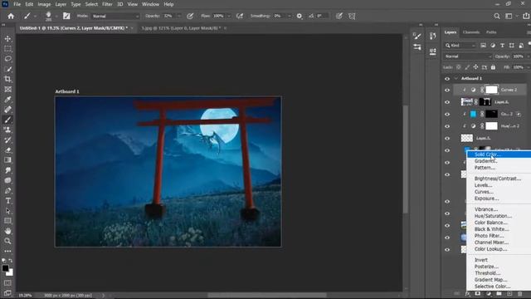This screenshot has height=299, width=531.
Task: Select the Move tool
Action: point(7,39)
